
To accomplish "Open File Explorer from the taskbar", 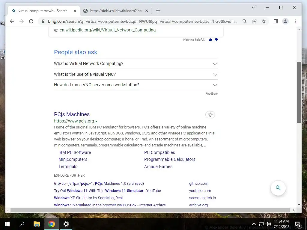I will tap(37, 224).
